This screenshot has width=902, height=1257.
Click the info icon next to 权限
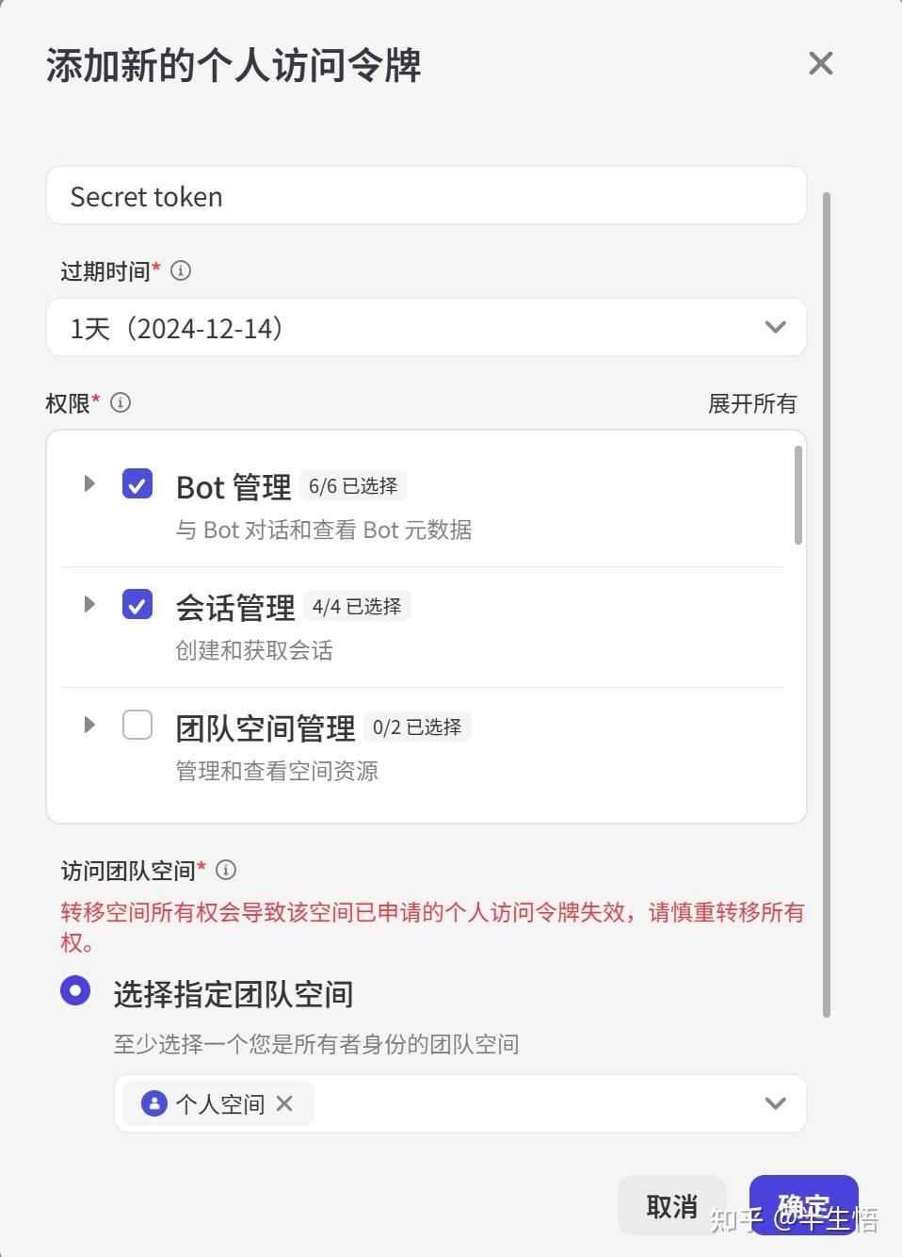[121, 403]
